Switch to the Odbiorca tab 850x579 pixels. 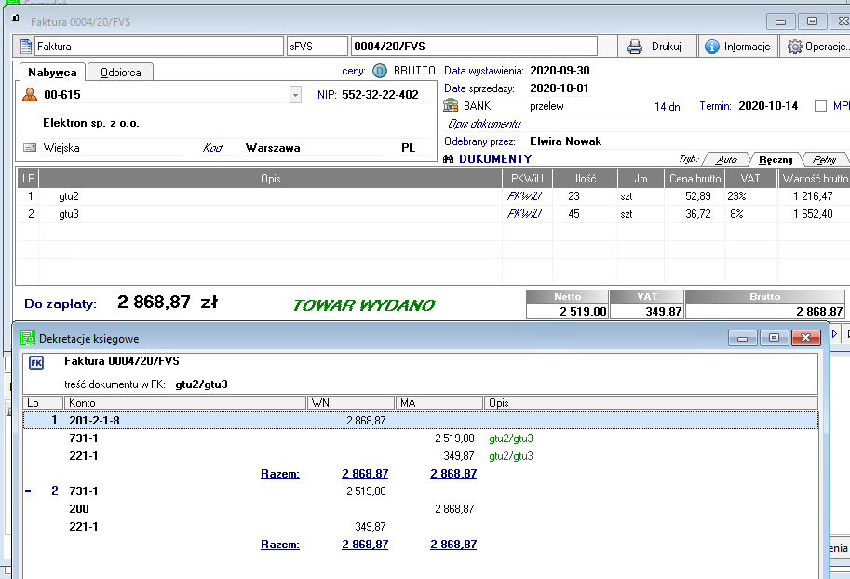[121, 73]
